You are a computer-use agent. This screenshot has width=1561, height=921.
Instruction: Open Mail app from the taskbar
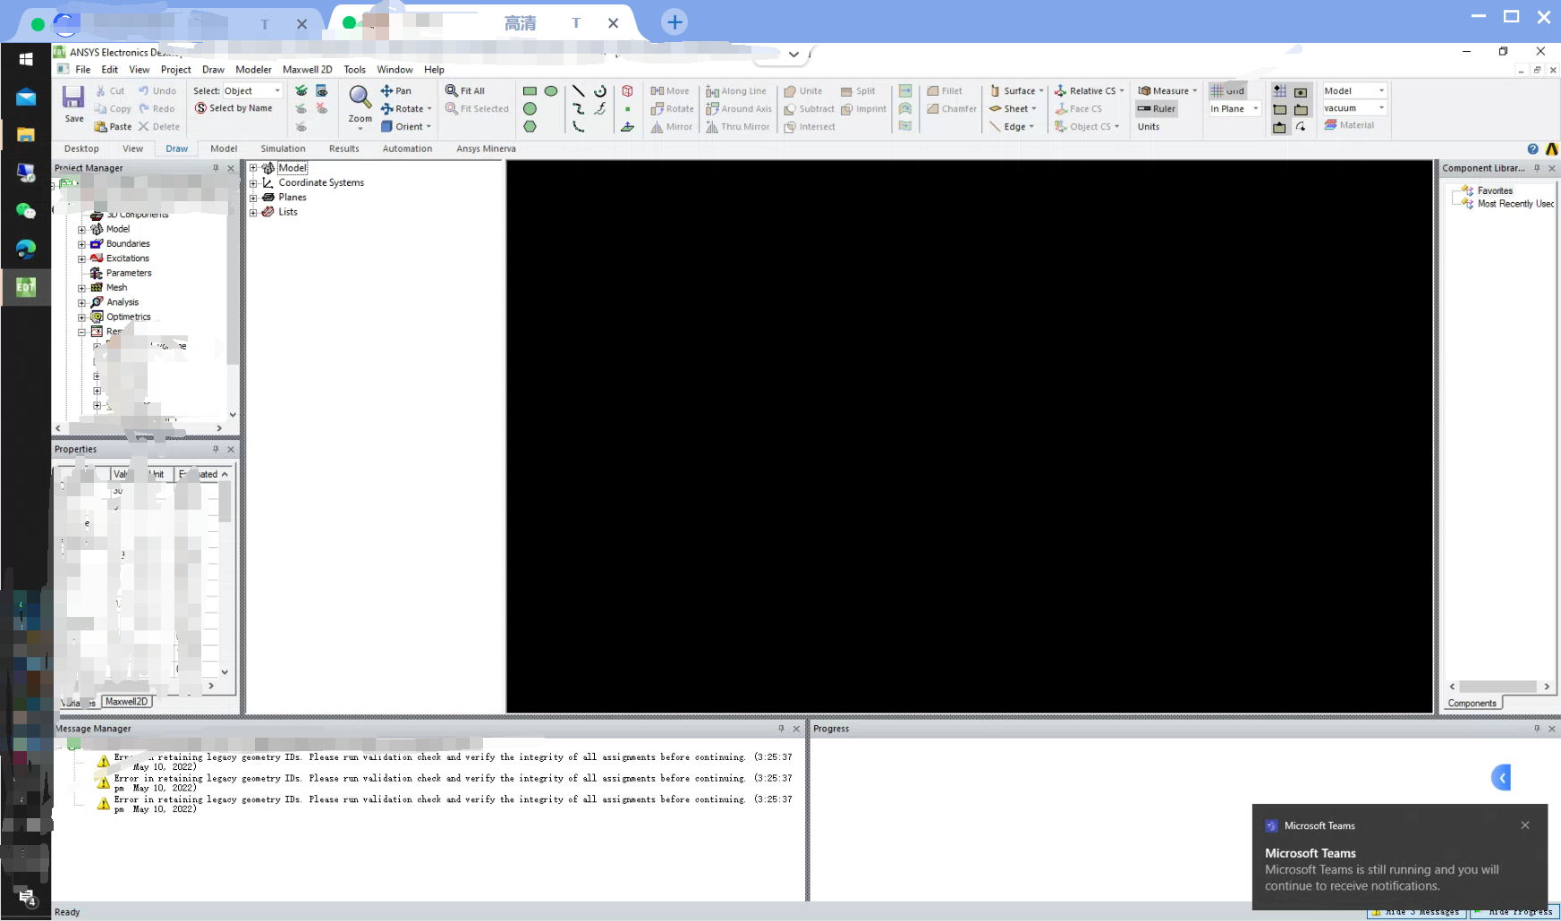point(26,97)
